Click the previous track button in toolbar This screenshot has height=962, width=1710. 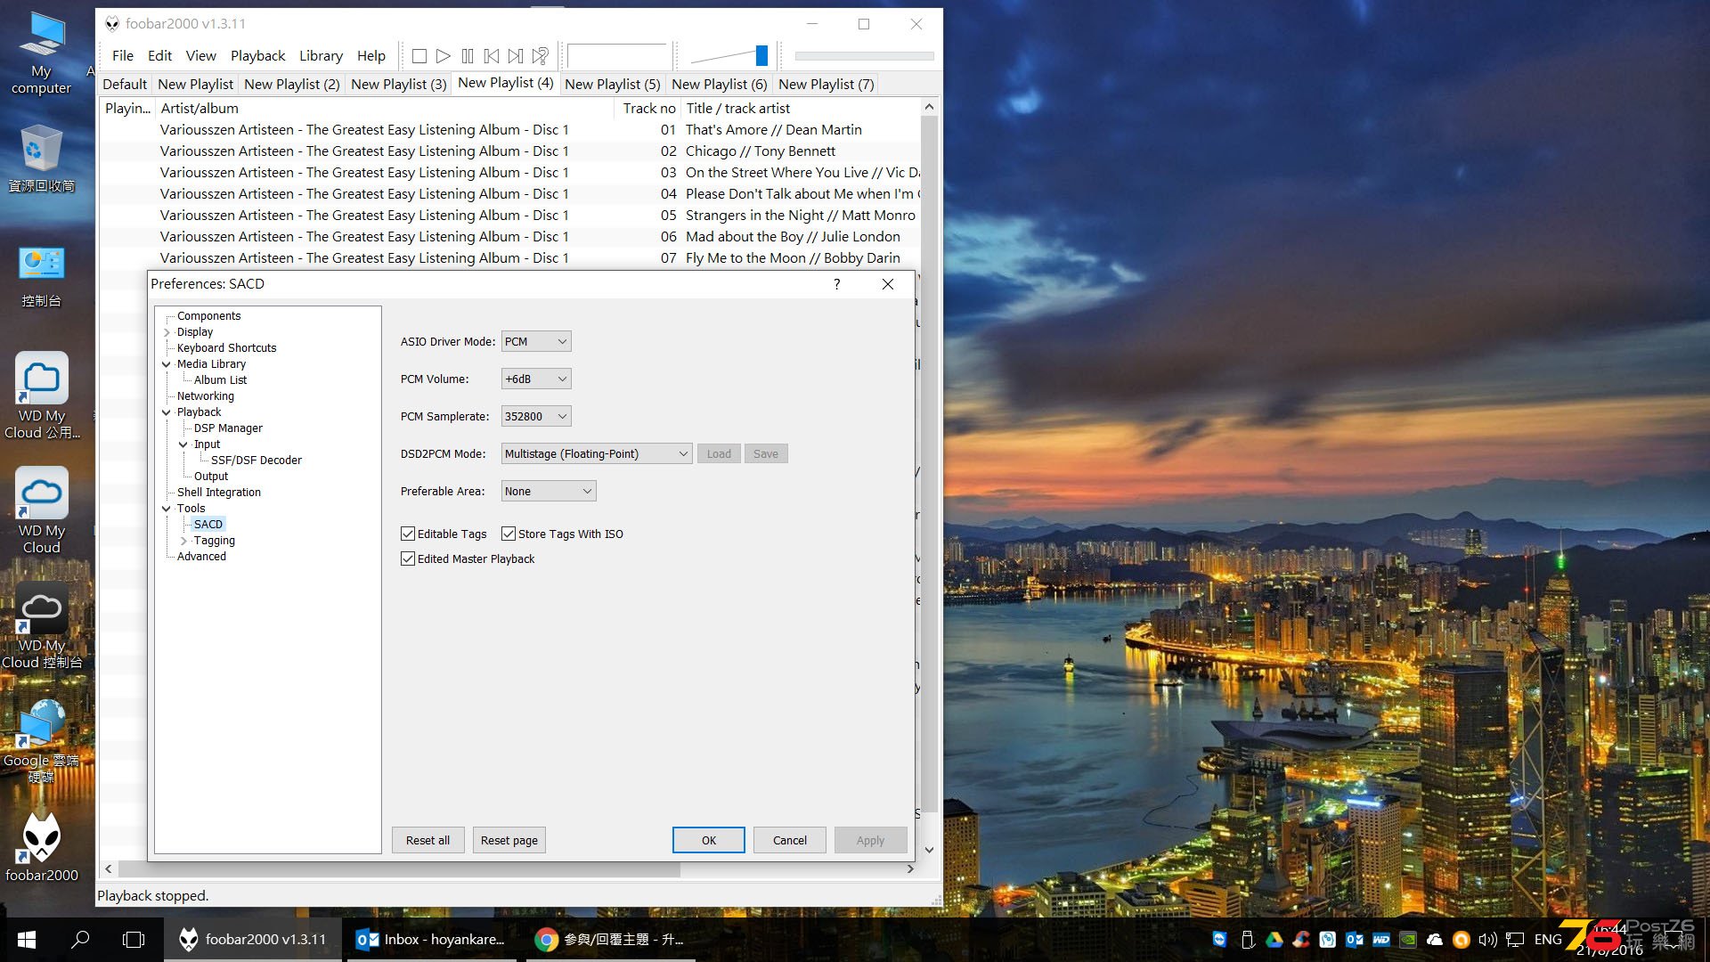(x=491, y=55)
